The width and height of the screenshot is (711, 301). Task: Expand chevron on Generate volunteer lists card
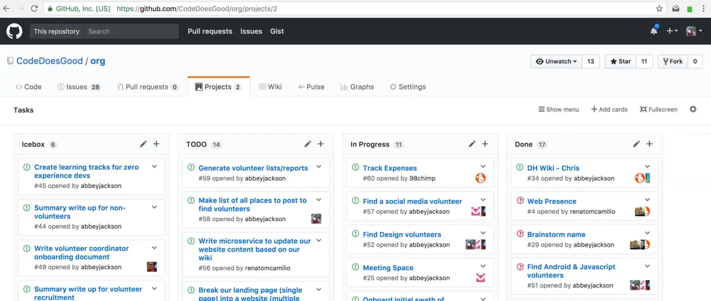pyautogui.click(x=319, y=167)
